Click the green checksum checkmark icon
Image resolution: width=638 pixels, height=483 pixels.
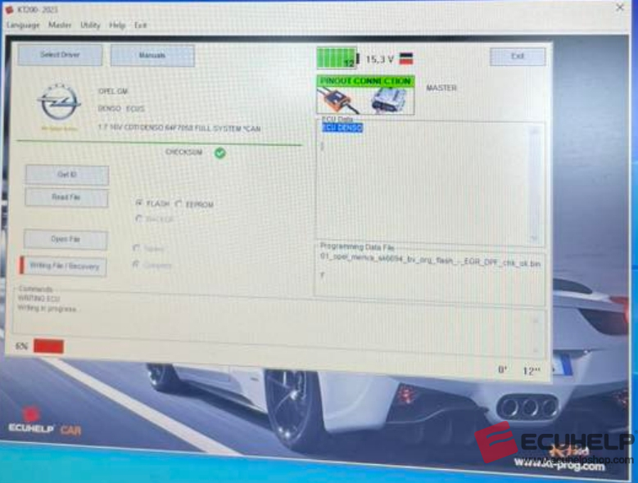[x=219, y=153]
